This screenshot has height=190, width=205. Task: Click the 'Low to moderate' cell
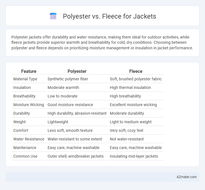[x=63, y=96]
